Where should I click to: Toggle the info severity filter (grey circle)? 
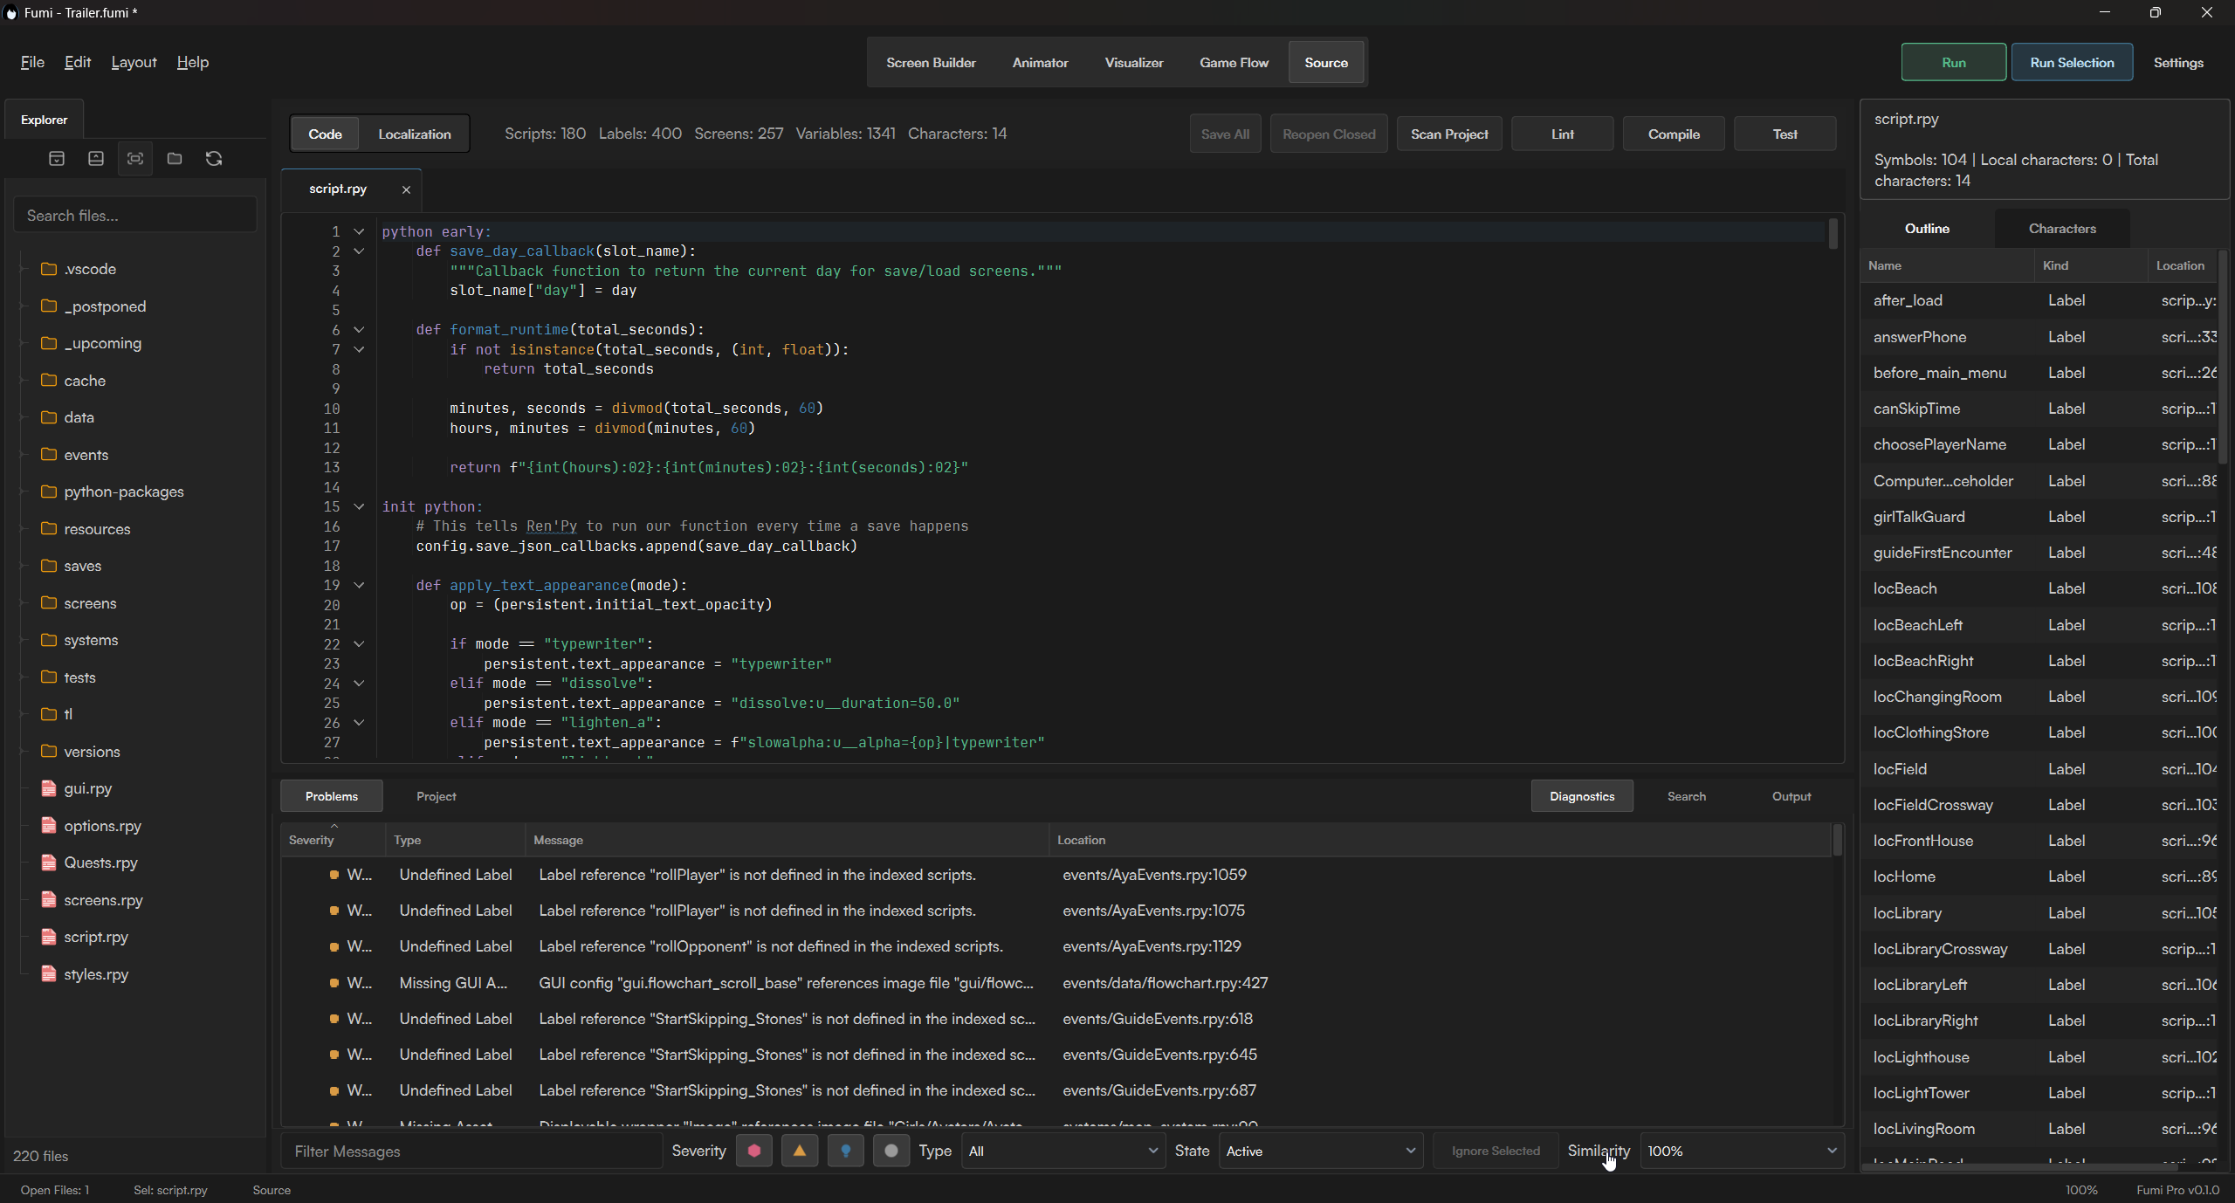(891, 1151)
